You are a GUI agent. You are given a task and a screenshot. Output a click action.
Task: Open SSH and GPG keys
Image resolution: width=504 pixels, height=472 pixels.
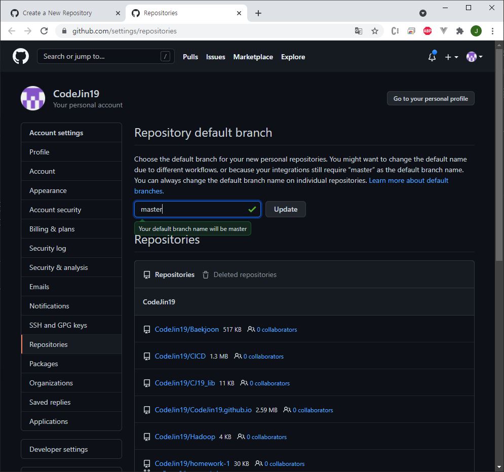point(71,325)
